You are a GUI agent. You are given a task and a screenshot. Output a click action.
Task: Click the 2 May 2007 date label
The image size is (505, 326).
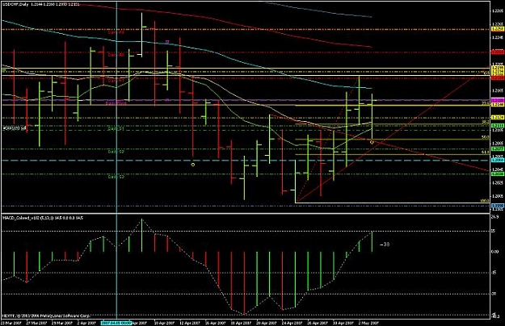coord(370,323)
